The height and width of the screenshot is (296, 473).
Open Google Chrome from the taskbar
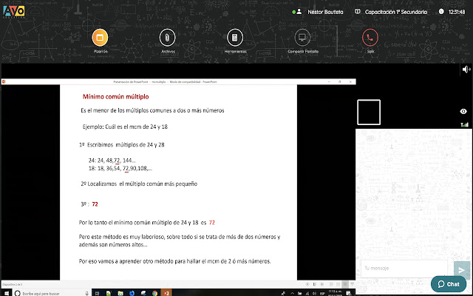(154, 293)
